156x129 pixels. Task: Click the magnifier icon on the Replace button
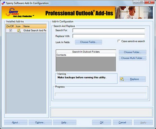[x=122, y=79]
